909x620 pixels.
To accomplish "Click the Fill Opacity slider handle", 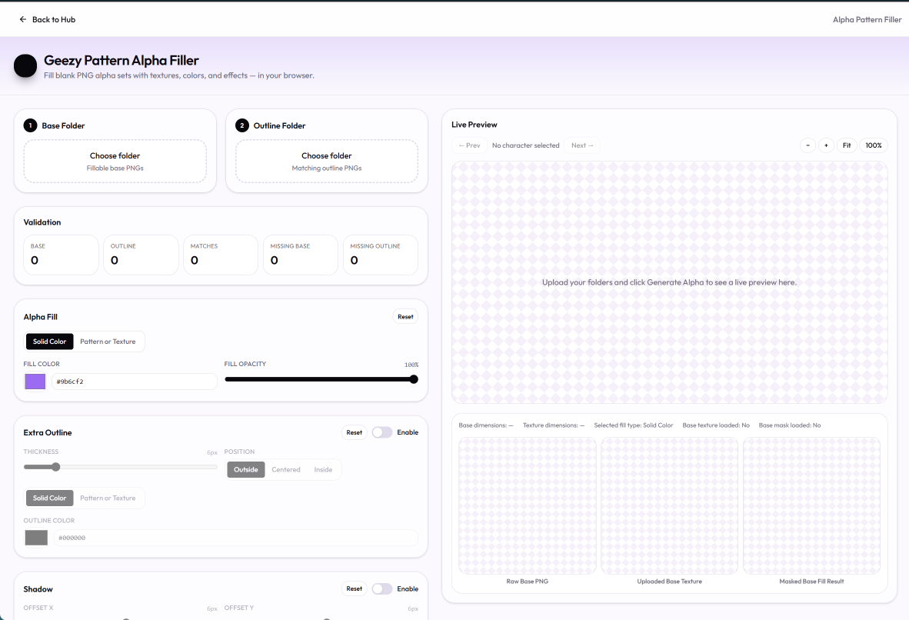I will coord(413,379).
